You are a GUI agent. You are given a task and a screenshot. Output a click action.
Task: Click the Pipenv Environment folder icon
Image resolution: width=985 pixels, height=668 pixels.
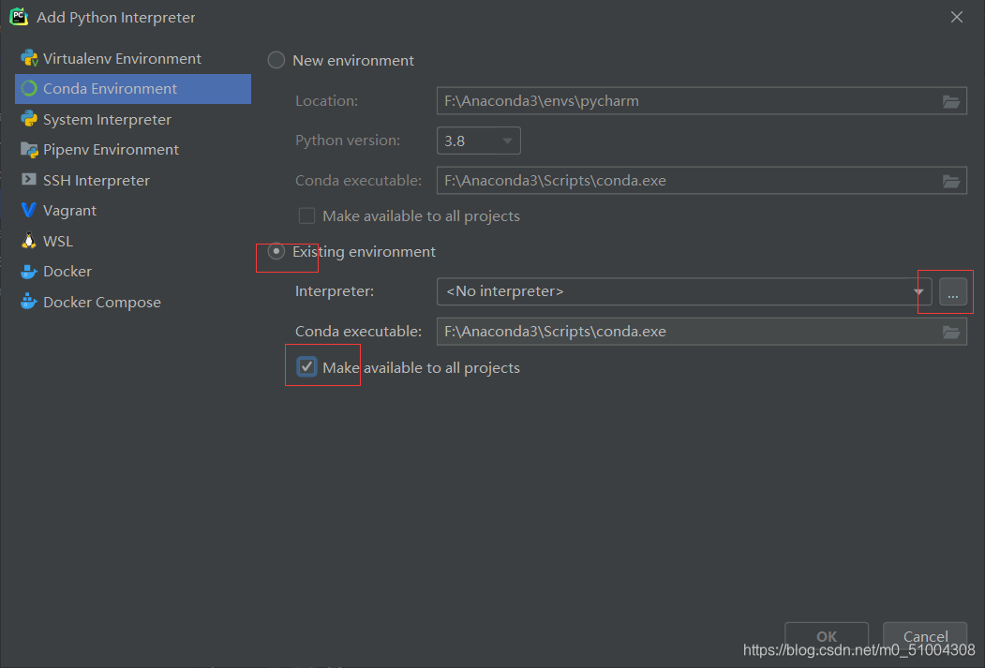[x=29, y=149]
